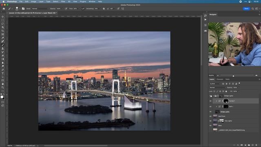
Task: Click the Home icon in options bar
Action: pyautogui.click(x=4, y=9)
